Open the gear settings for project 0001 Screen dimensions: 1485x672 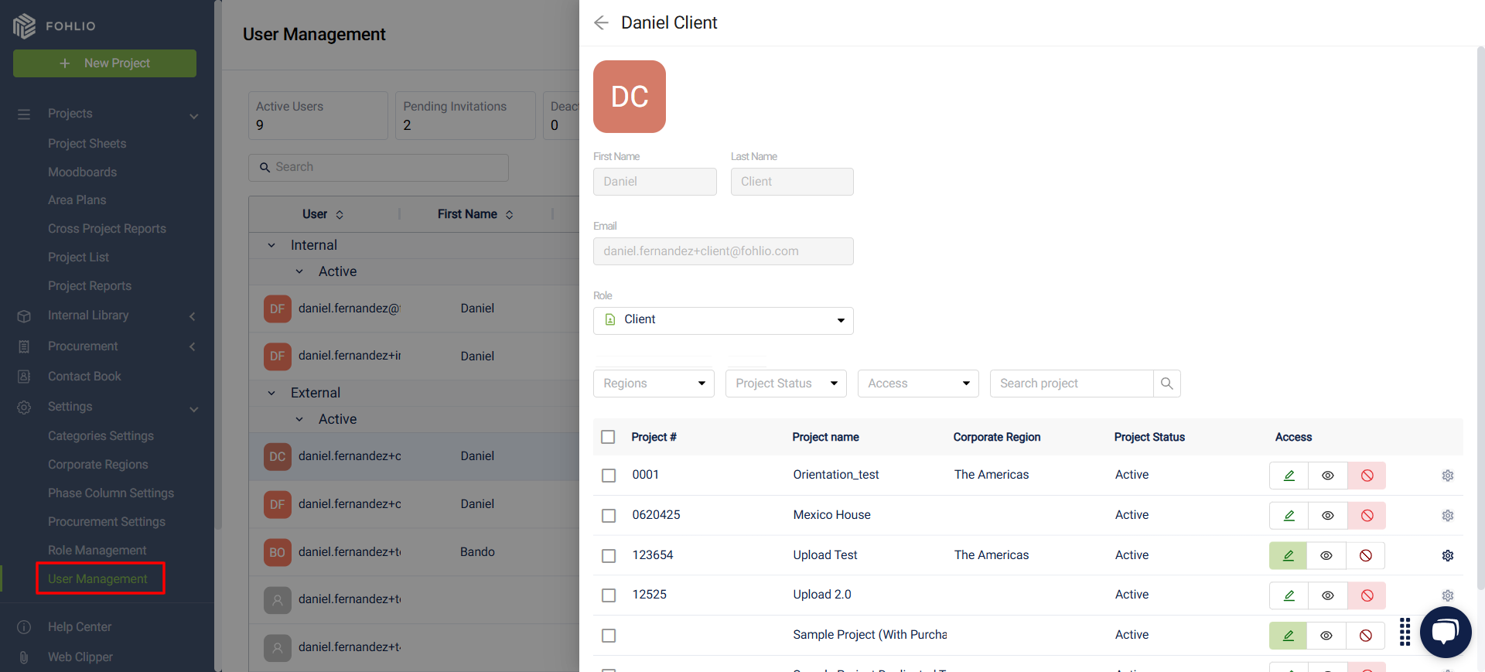pyautogui.click(x=1448, y=476)
